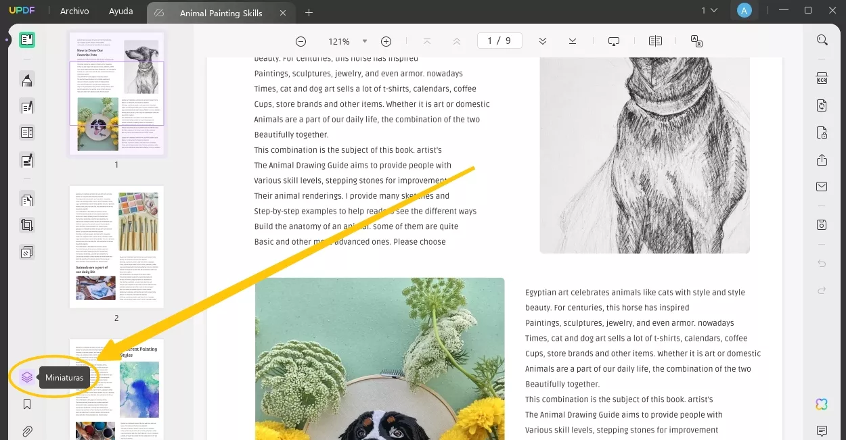The height and width of the screenshot is (440, 846).
Task: Send the file by email icon
Action: click(822, 187)
